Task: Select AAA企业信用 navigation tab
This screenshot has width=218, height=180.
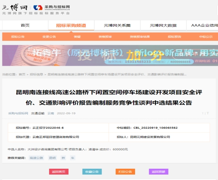Action: click(x=204, y=25)
